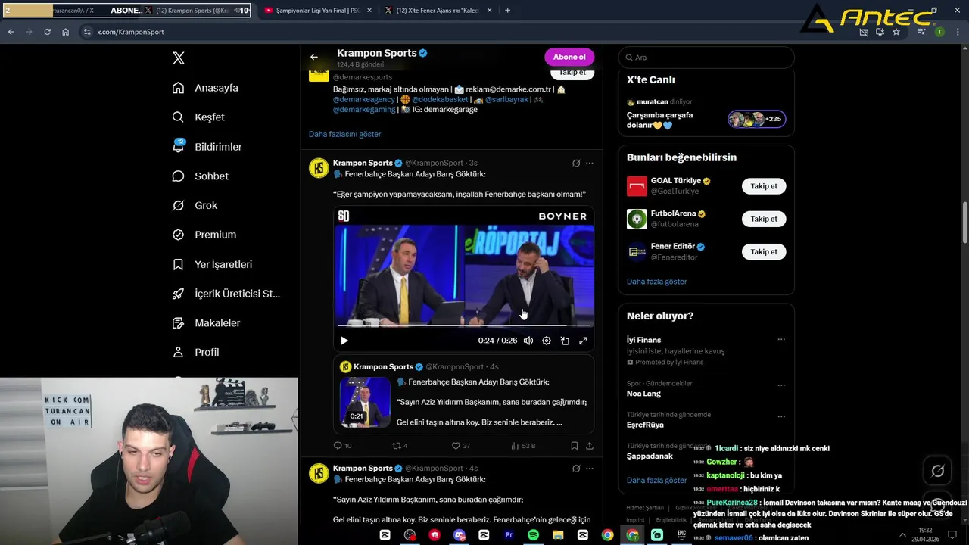Click Daha fazlasını göster under the demarkesports bio
Viewport: 969px width, 545px height.
pyautogui.click(x=344, y=134)
